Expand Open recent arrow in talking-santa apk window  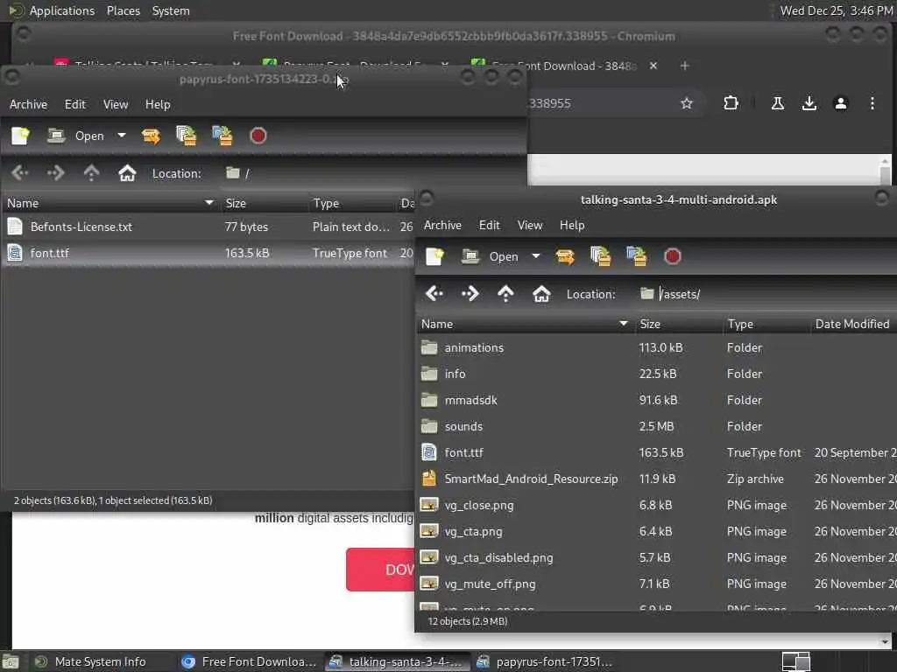[536, 256]
